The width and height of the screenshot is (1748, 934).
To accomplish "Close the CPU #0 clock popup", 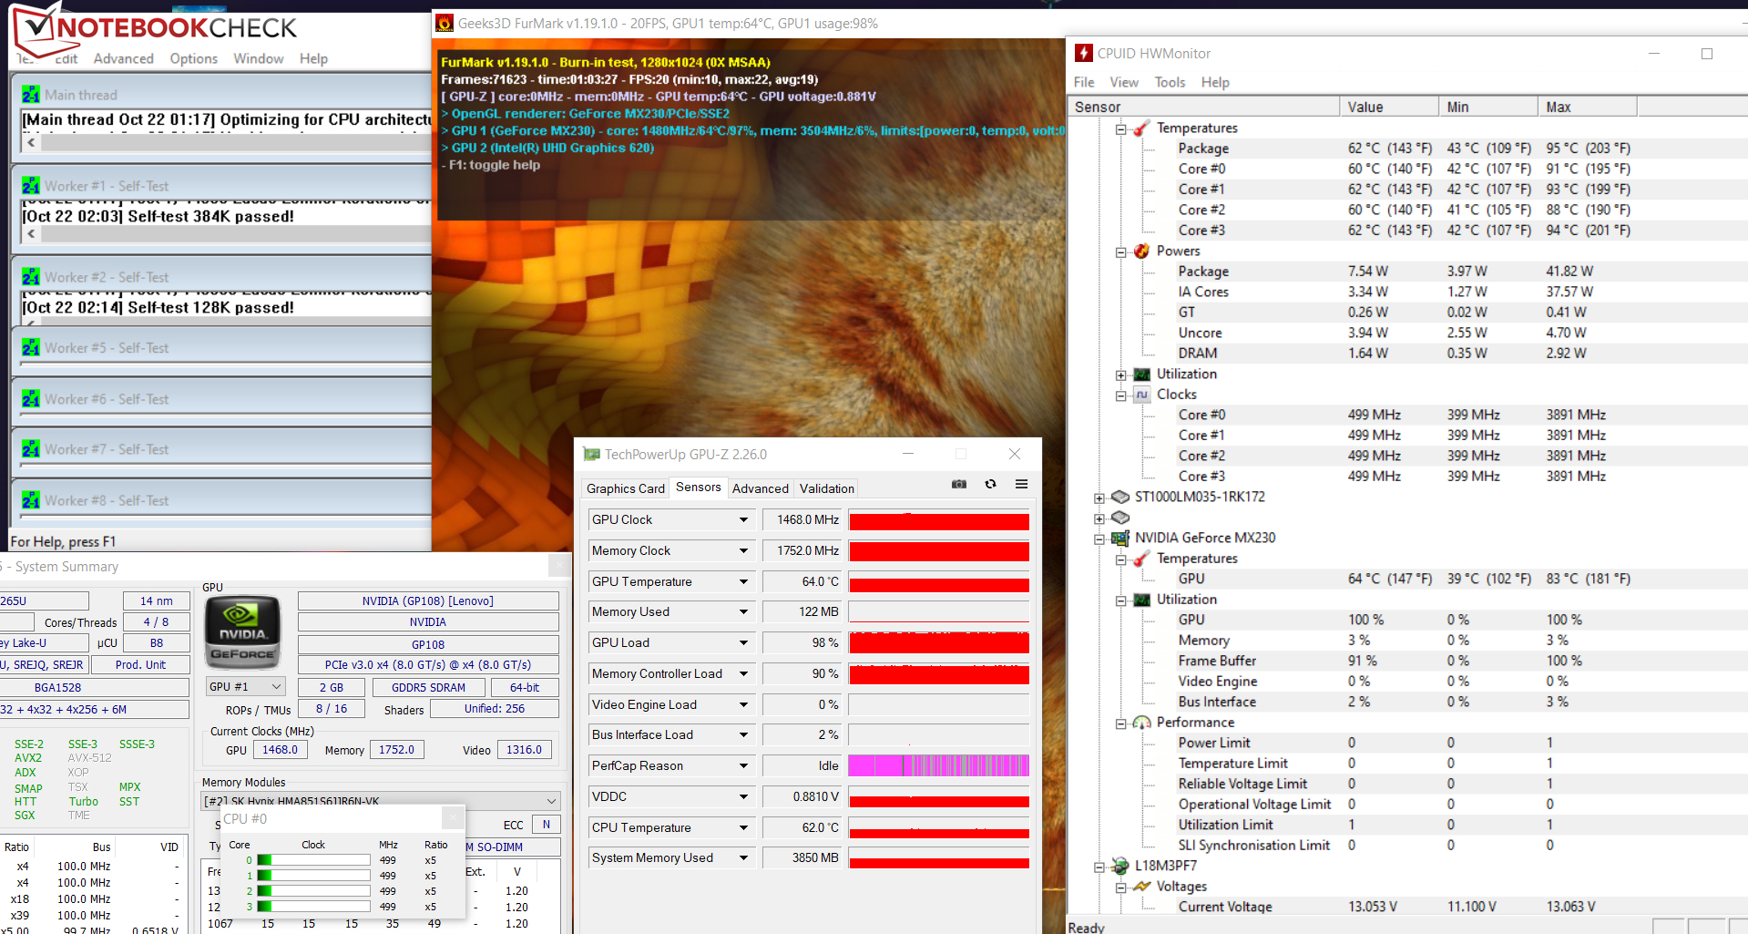I will pyautogui.click(x=452, y=817).
